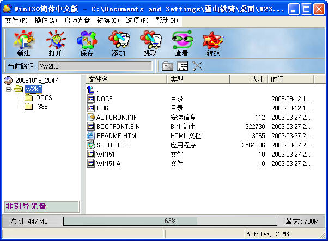Click the I386 folder icon in tree
The height and width of the screenshot is (241, 328).
29,107
